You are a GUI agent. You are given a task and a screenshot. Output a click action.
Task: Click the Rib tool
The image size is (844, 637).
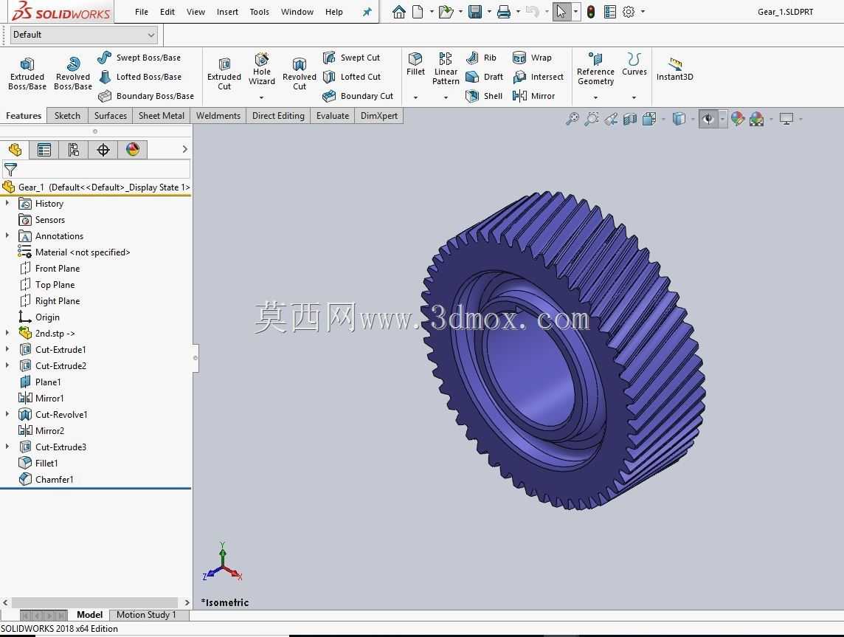481,58
